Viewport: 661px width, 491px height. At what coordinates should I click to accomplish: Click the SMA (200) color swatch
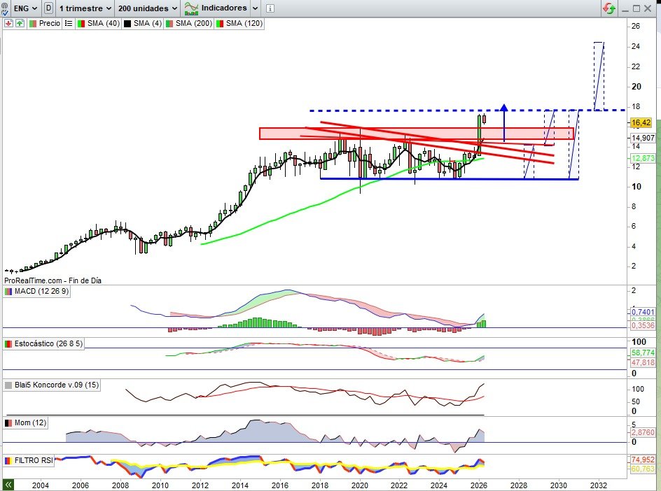click(169, 24)
